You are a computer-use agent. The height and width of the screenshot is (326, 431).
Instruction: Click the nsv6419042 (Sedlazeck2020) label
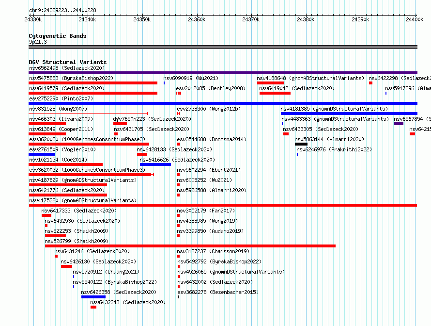coord(297,88)
